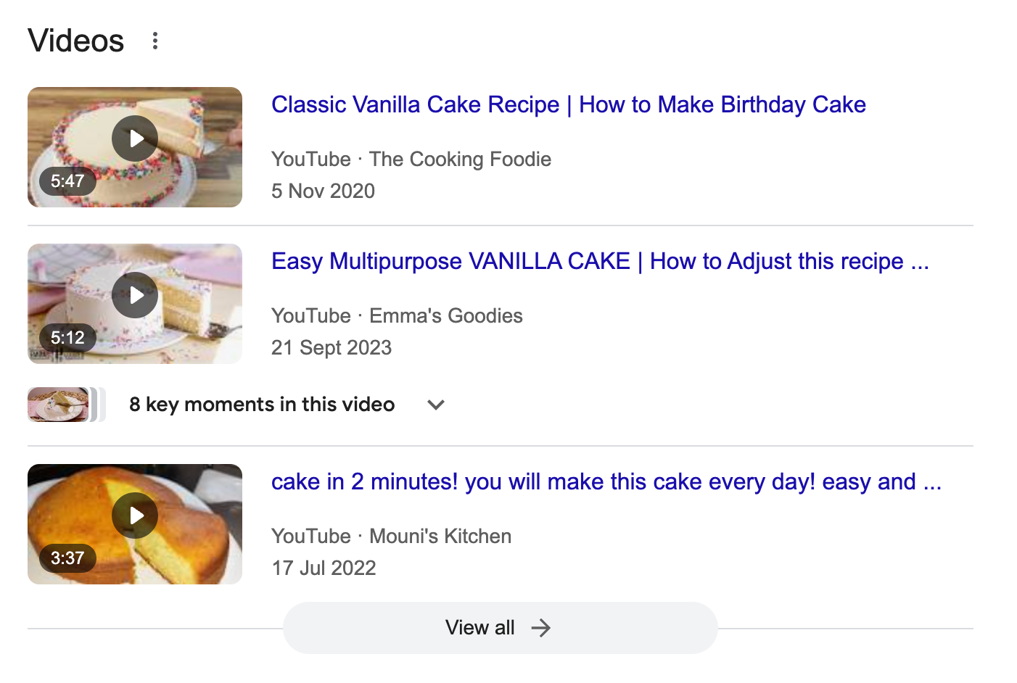Click the play icon on the Emma's Goodies video
Viewport: 1017px width, 683px height.
pos(135,295)
